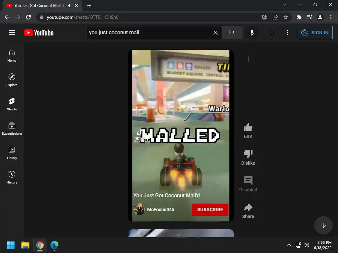
Task: Show hidden tray icons chevron
Action: tap(289, 245)
